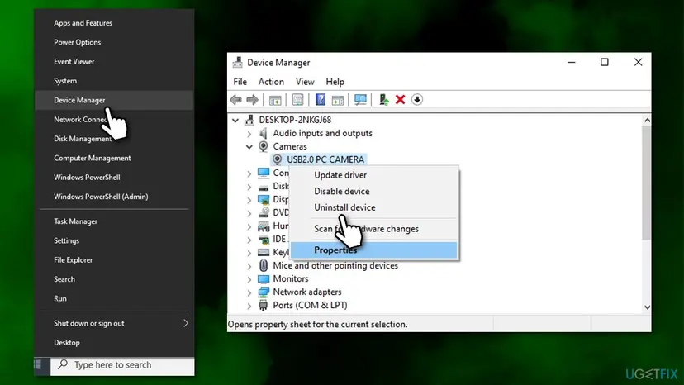Click the Update driver toolbar icon

[x=383, y=99]
